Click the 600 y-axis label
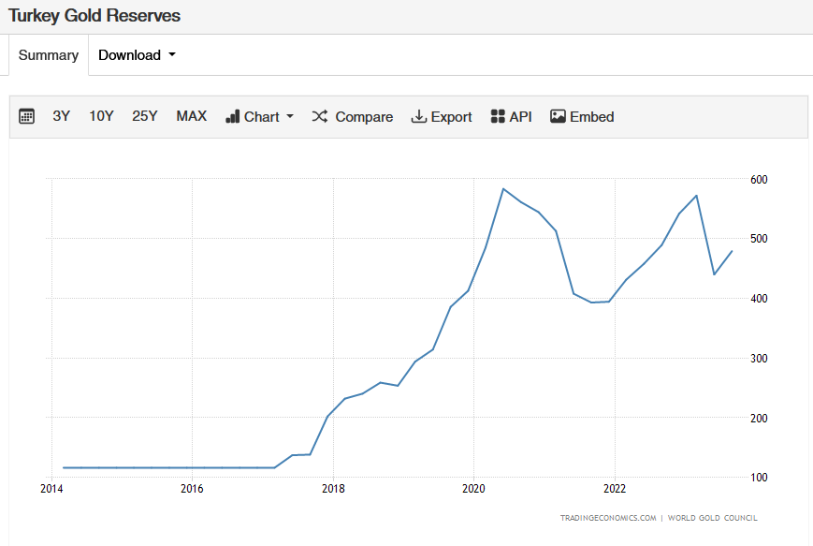This screenshot has width=813, height=546. [758, 179]
